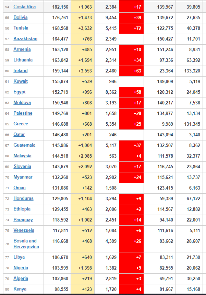The height and width of the screenshot is (295, 206).
Task: Select the Qatar link
Action: [19, 135]
